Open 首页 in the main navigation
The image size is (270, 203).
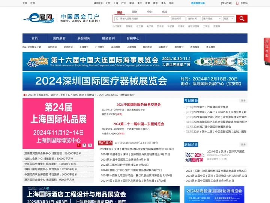coord(34,38)
